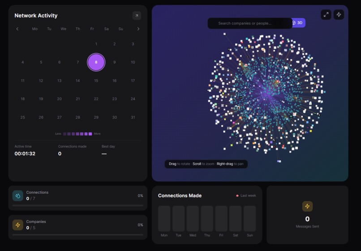Click the Last week legend label

(x=248, y=196)
